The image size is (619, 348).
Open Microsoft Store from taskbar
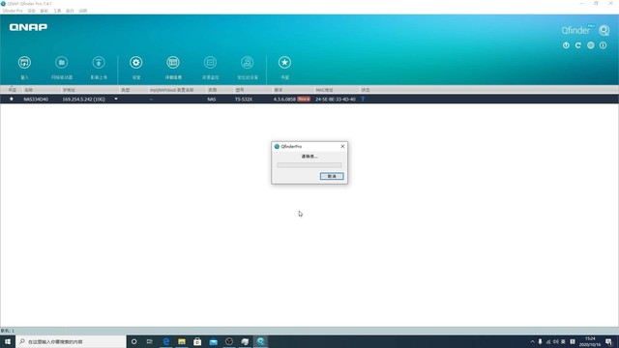click(197, 341)
